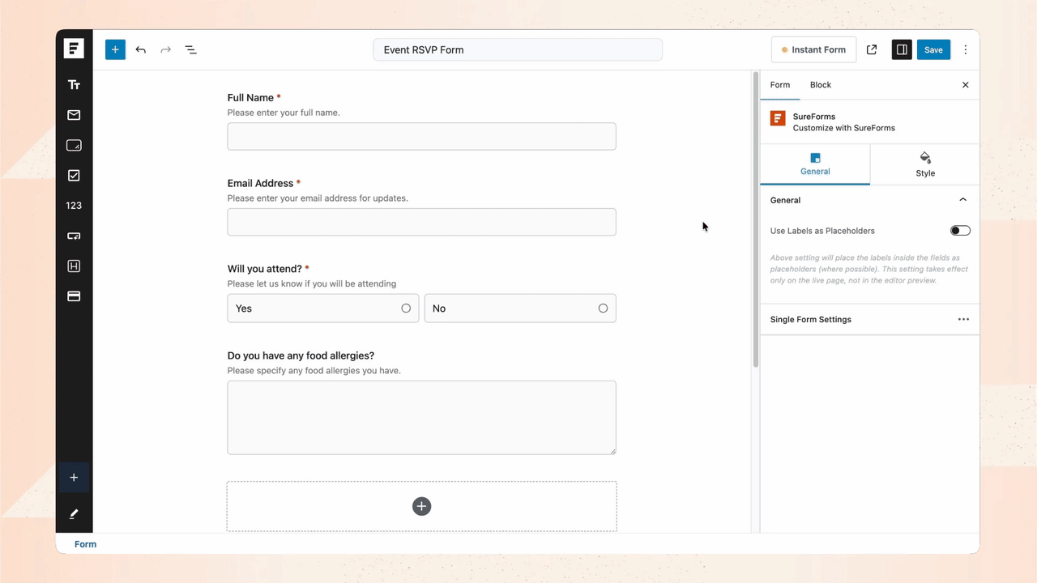Select the General settings tab

pos(815,164)
